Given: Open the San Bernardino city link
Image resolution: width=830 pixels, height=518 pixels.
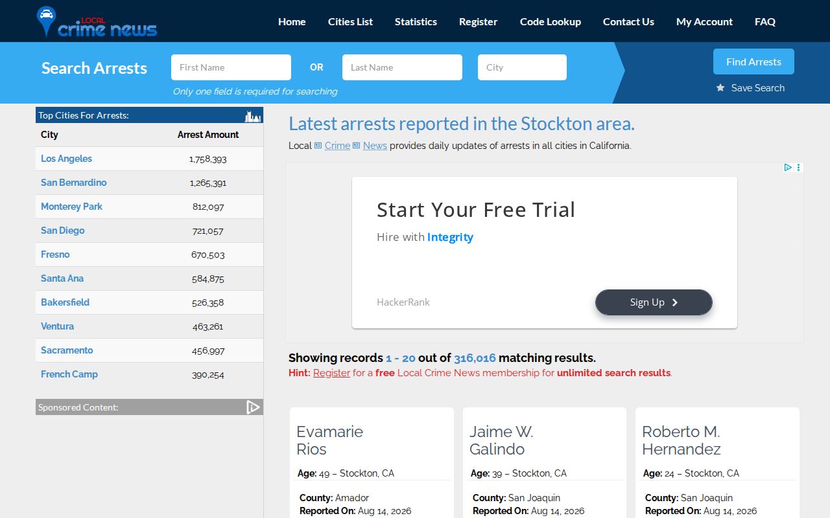Looking at the screenshot, I should click(73, 183).
